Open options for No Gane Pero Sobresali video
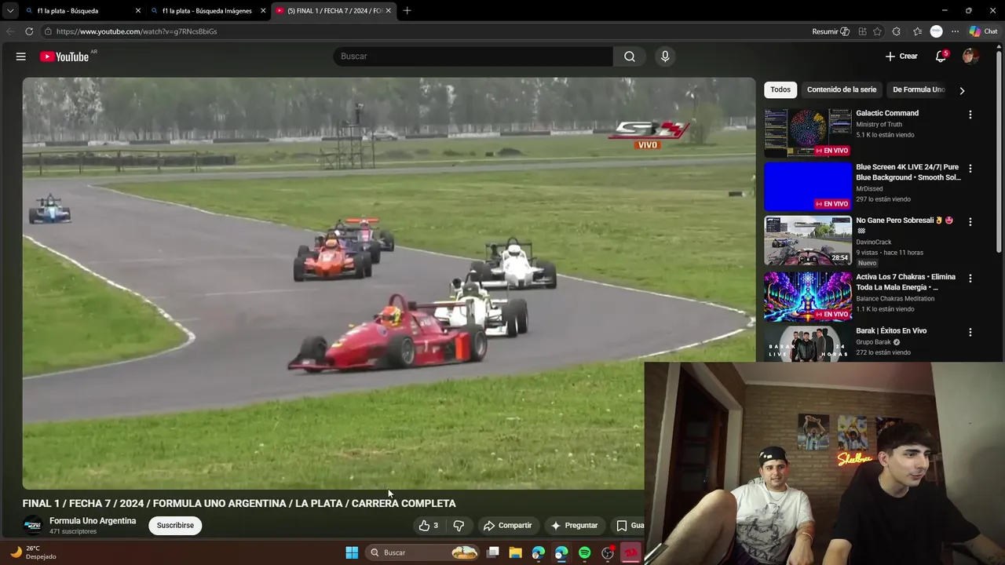 pos(970,222)
